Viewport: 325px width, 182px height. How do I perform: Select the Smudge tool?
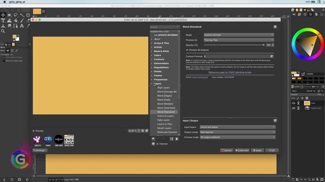9,26
